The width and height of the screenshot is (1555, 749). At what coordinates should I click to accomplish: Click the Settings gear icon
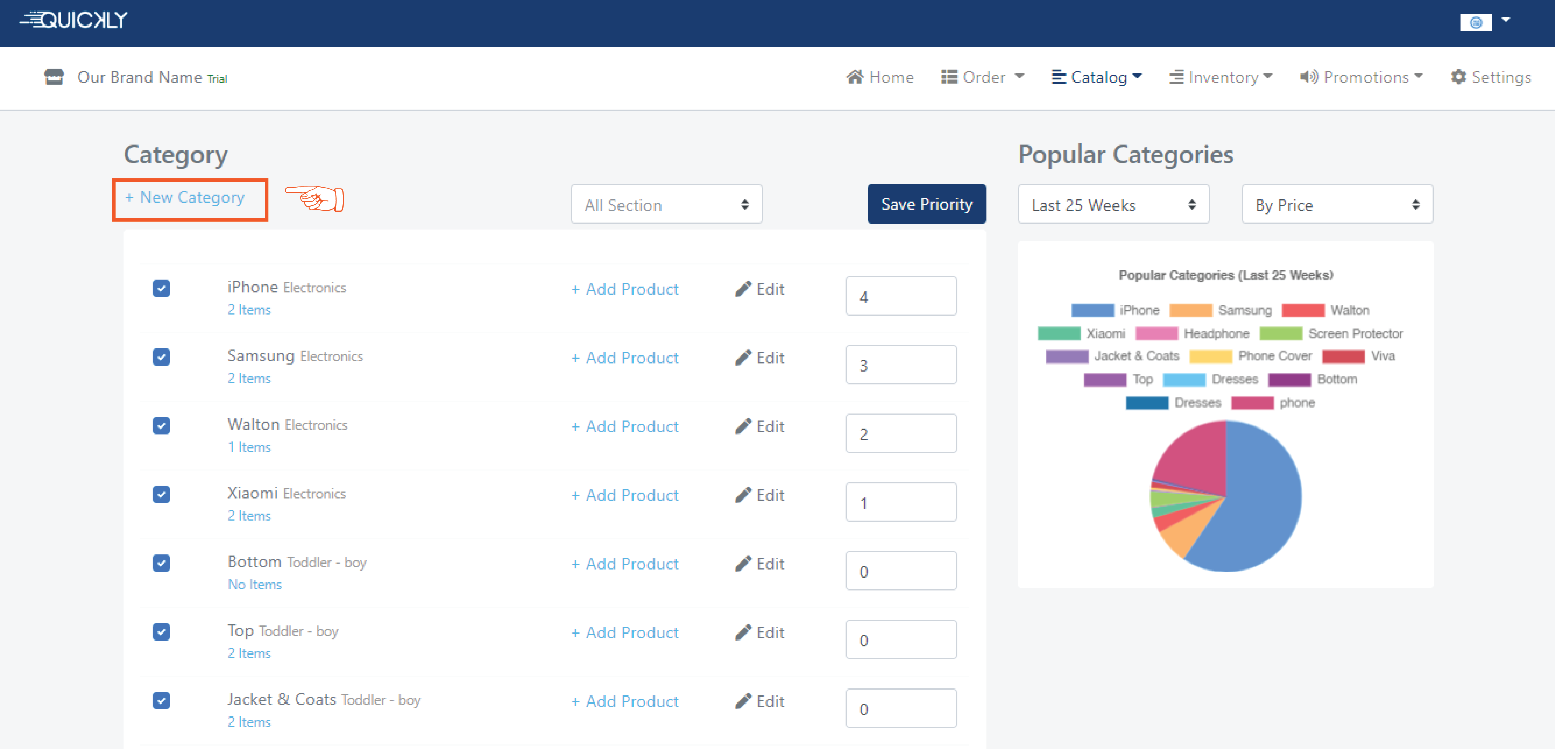point(1458,77)
